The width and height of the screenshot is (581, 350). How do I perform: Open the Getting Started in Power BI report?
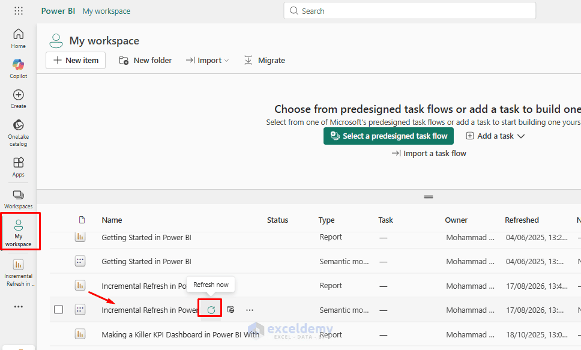(146, 237)
